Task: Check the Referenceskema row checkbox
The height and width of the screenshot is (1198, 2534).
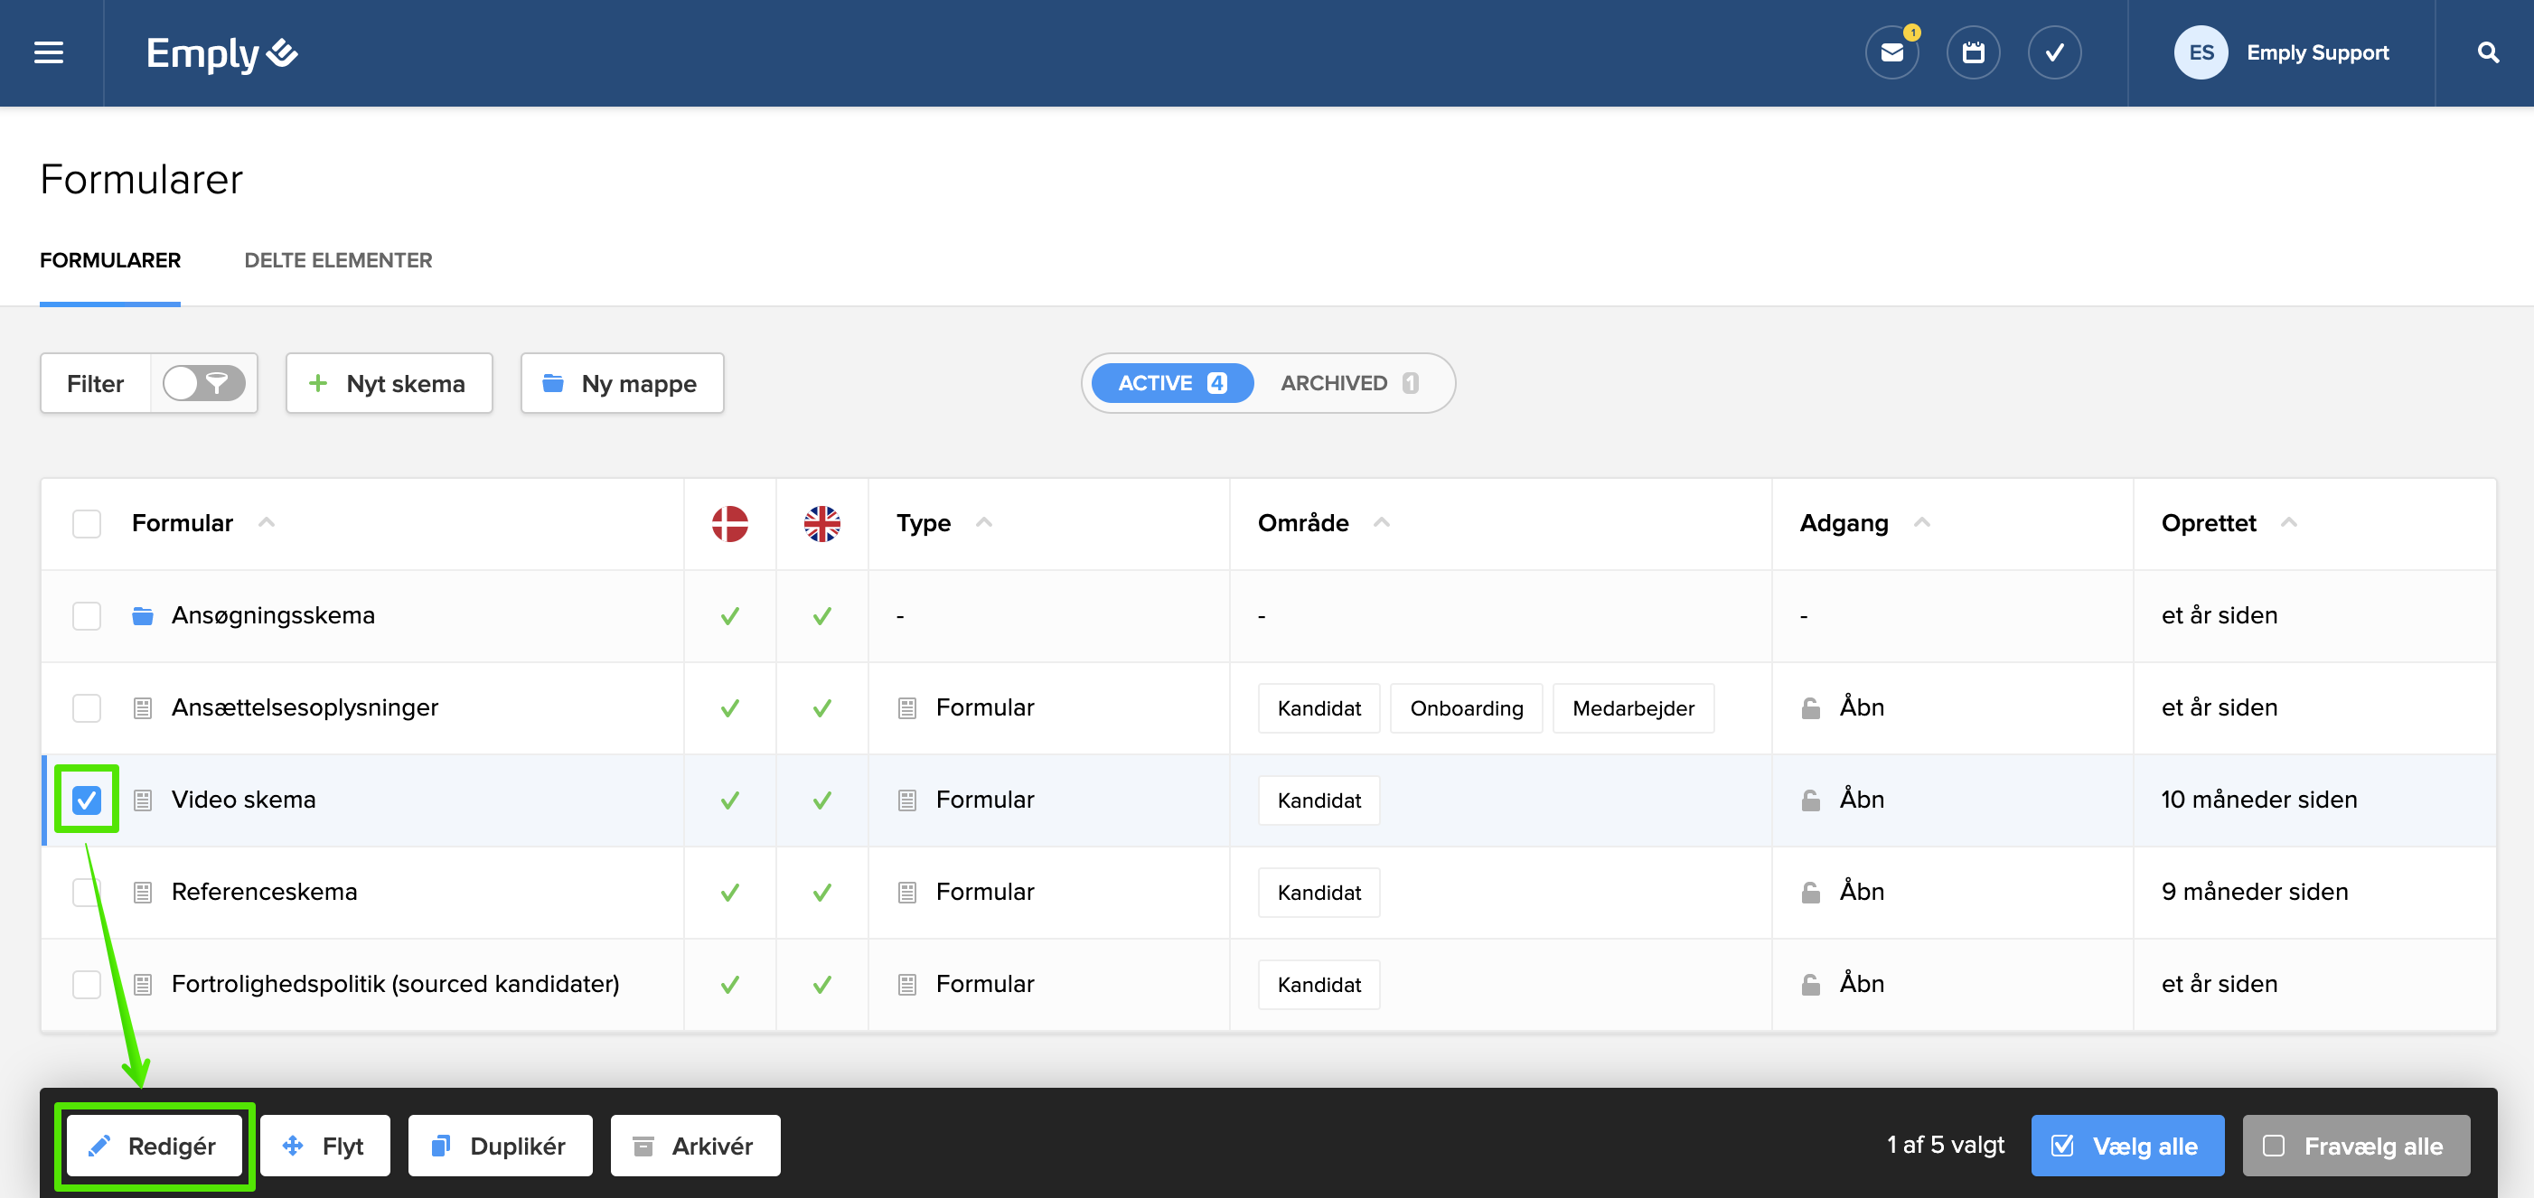Action: point(87,892)
